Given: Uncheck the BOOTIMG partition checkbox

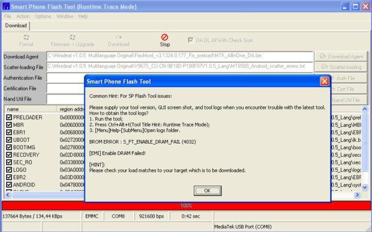Looking at the screenshot, I should pyautogui.click(x=9, y=147).
